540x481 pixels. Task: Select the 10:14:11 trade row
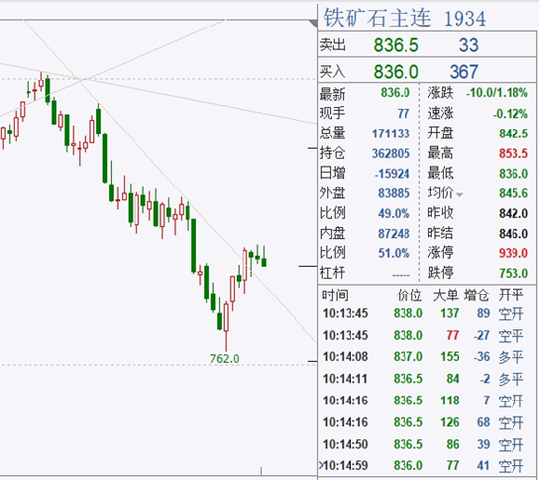tap(427, 379)
